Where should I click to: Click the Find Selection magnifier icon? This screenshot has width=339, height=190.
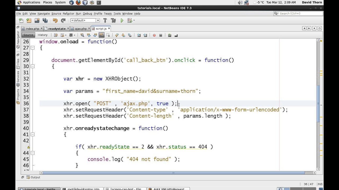[x=82, y=35]
